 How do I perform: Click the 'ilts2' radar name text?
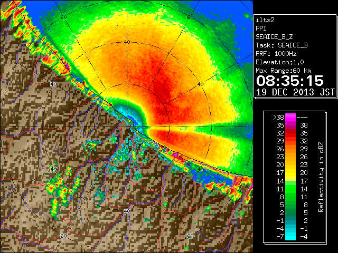265,20
